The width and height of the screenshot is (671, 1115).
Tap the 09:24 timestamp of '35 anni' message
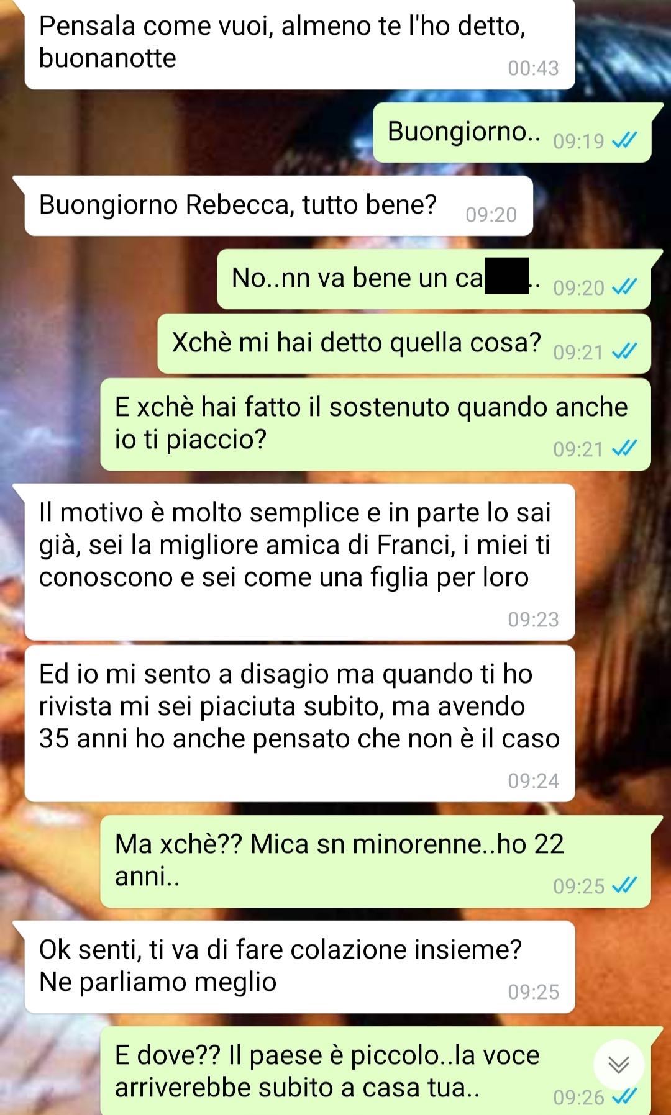click(533, 780)
